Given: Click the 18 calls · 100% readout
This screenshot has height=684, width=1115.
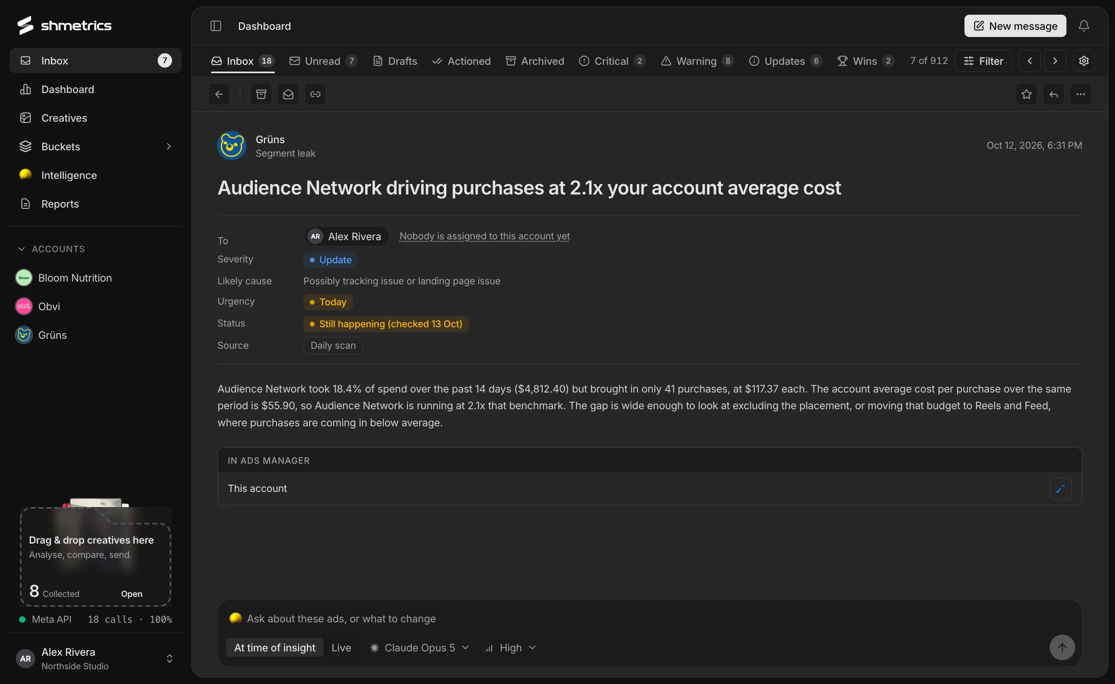Looking at the screenshot, I should pyautogui.click(x=129, y=619).
